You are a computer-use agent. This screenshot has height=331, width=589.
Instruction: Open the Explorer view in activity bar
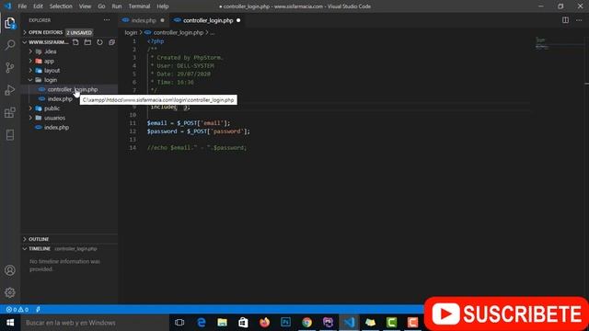click(x=10, y=23)
